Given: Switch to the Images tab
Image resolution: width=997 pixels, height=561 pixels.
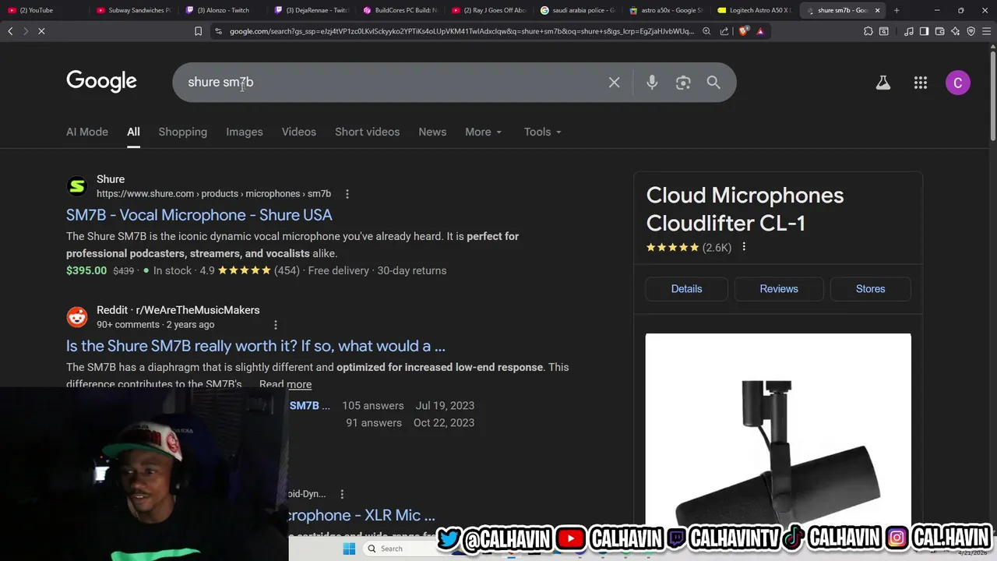Looking at the screenshot, I should pyautogui.click(x=245, y=132).
